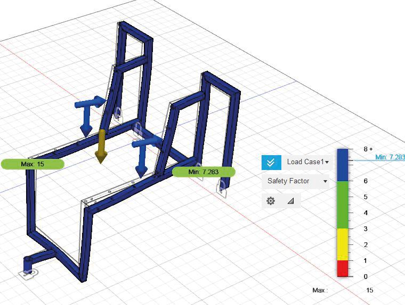This screenshot has height=305, width=405.
Task: Click the yellow gravity load arrow
Action: (101, 146)
